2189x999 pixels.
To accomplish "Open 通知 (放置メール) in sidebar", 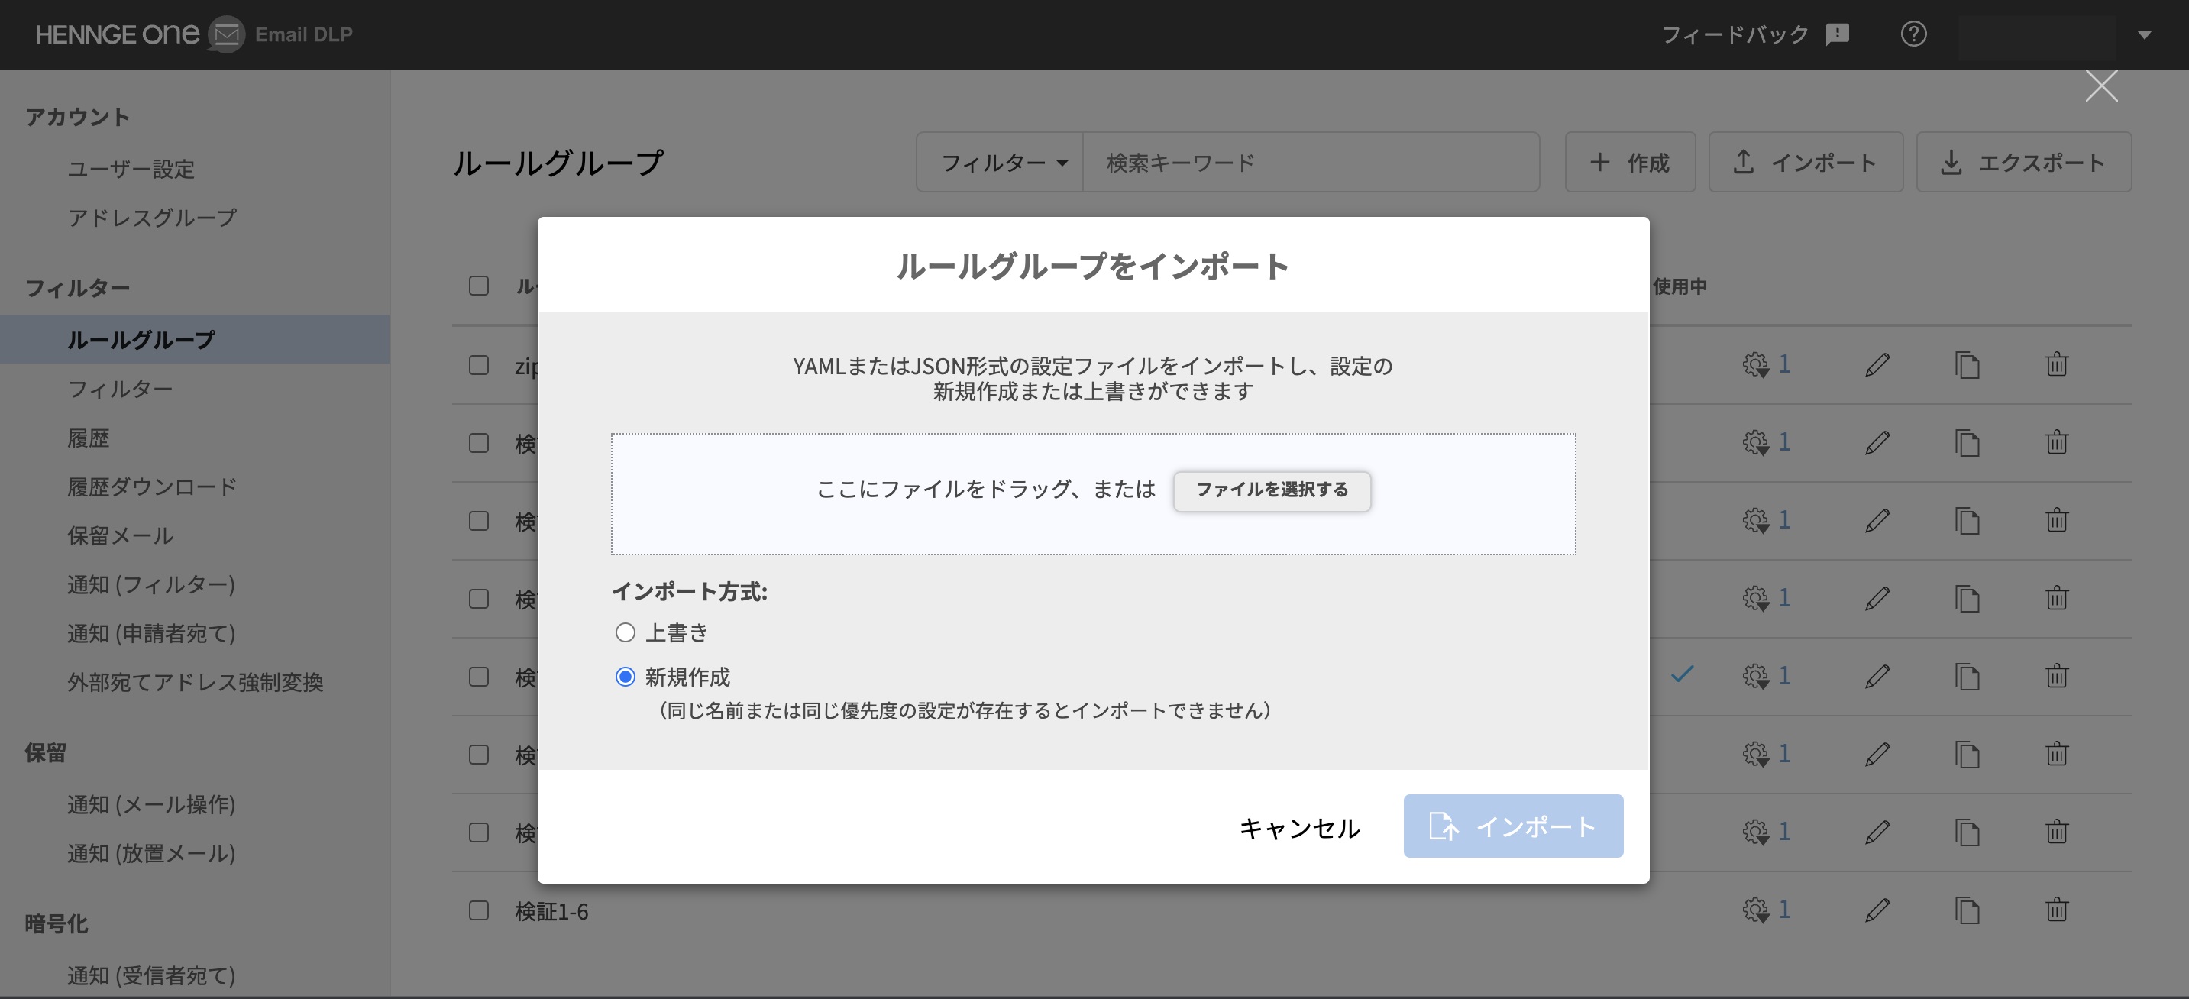I will tap(151, 854).
